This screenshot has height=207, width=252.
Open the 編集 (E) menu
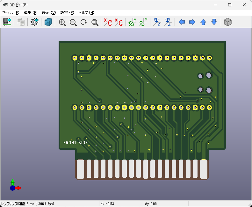tap(30, 13)
